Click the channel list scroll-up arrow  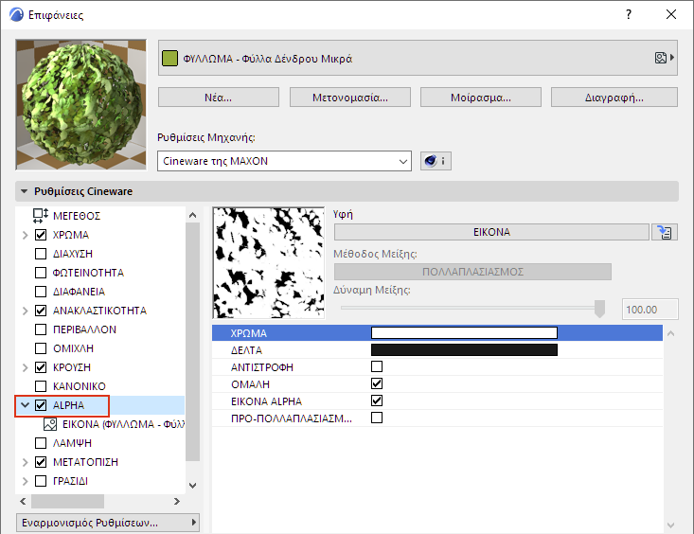(192, 215)
